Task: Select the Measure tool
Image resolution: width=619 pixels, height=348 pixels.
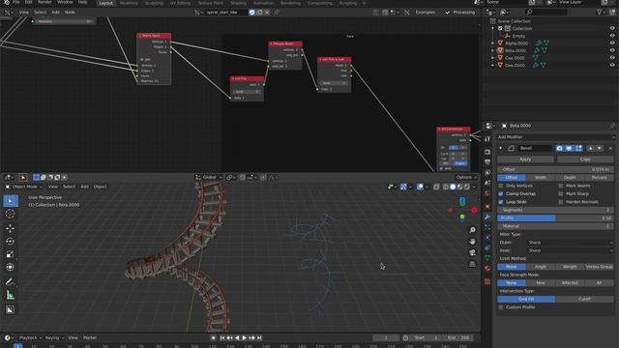Action: pos(11,295)
